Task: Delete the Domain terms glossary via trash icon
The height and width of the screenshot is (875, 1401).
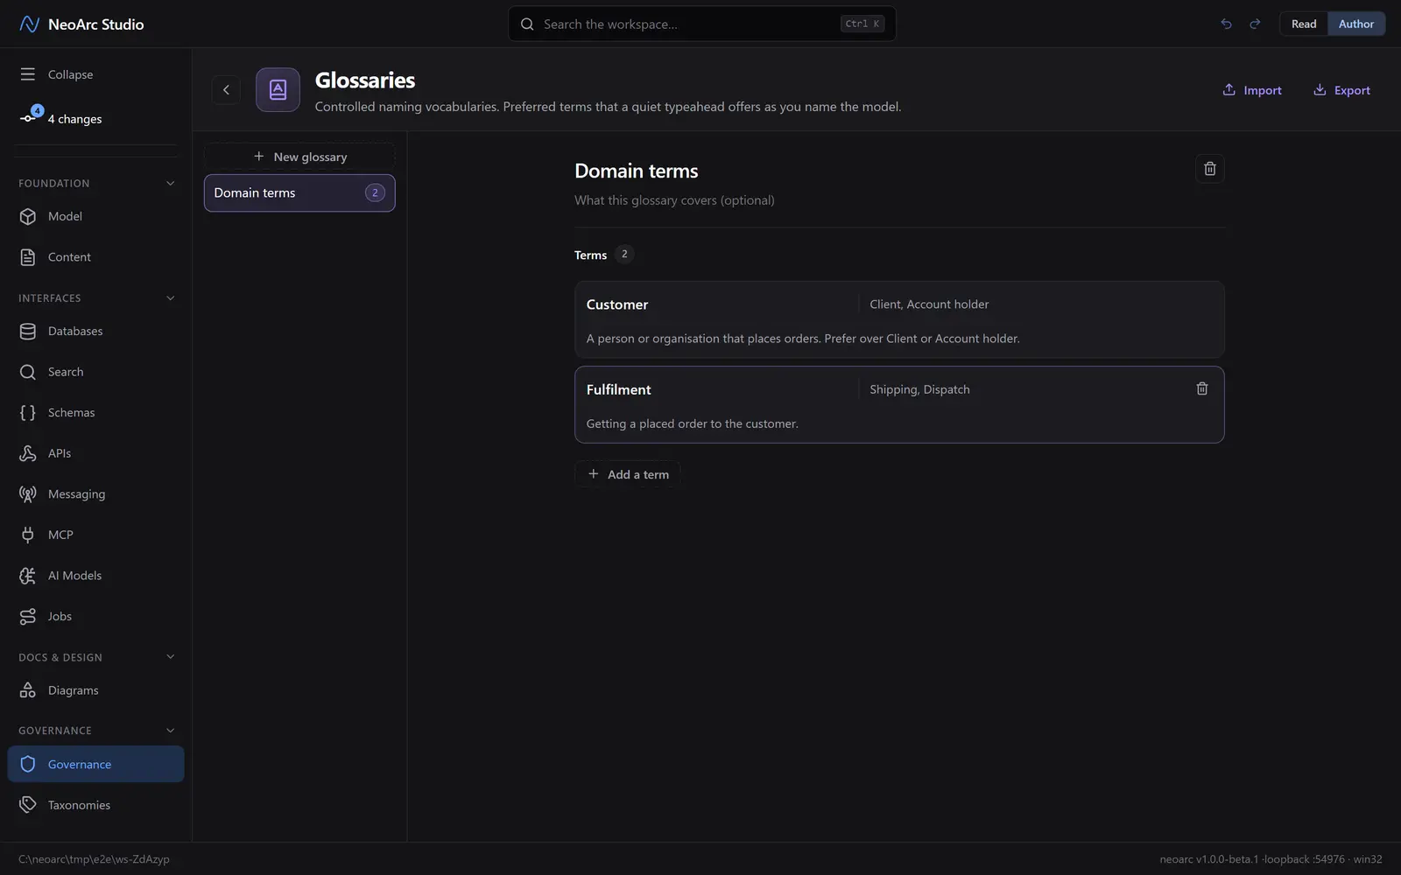Action: click(1209, 169)
